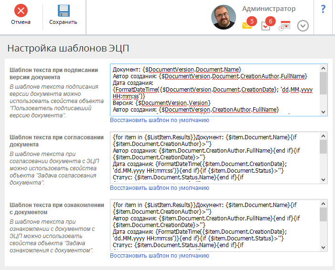Expand the user menu circle chevron
This screenshot has width=335, height=270.
[303, 26]
